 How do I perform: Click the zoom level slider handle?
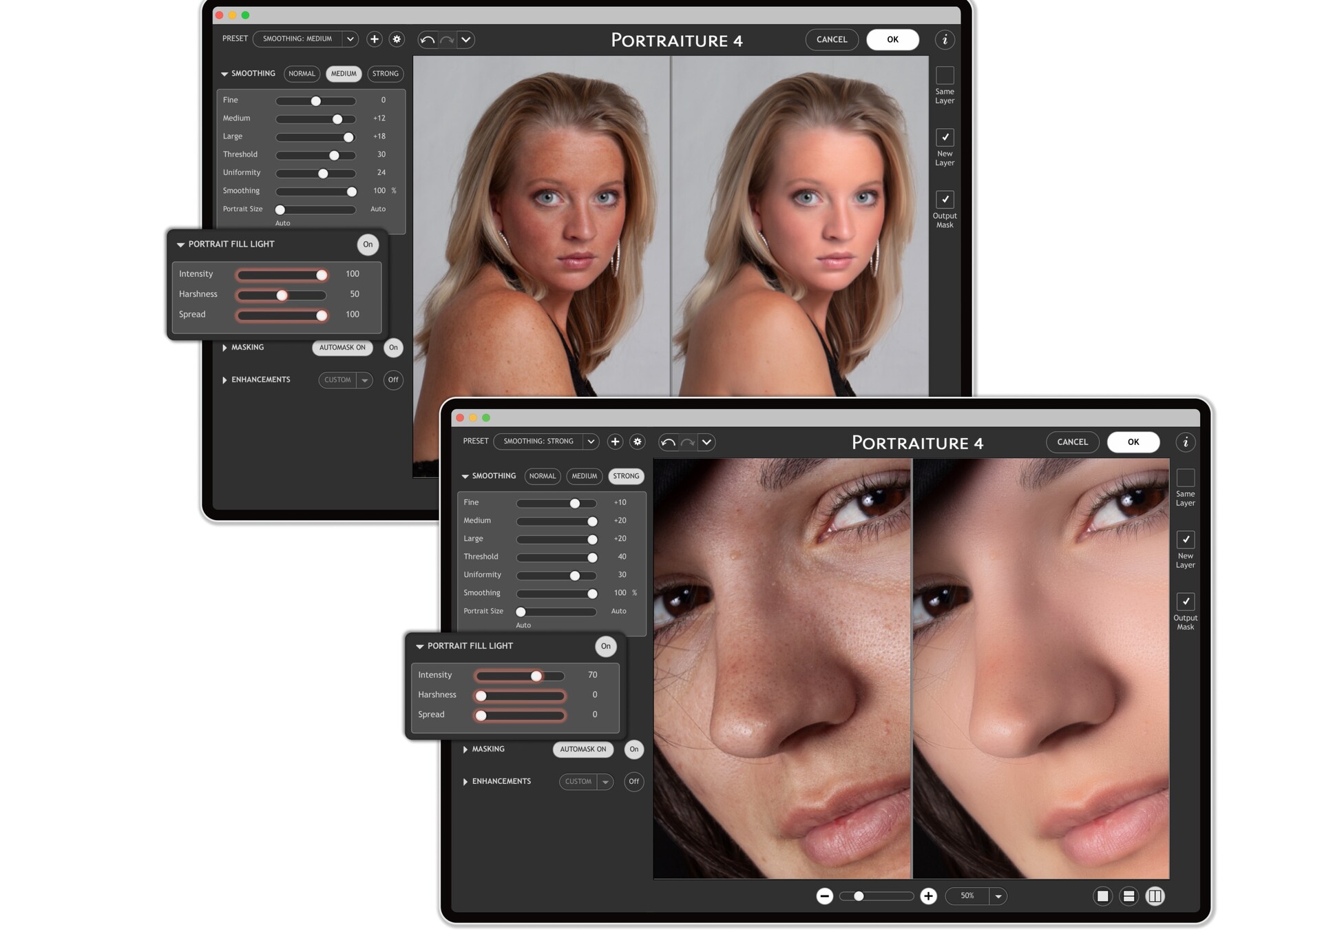tap(859, 896)
